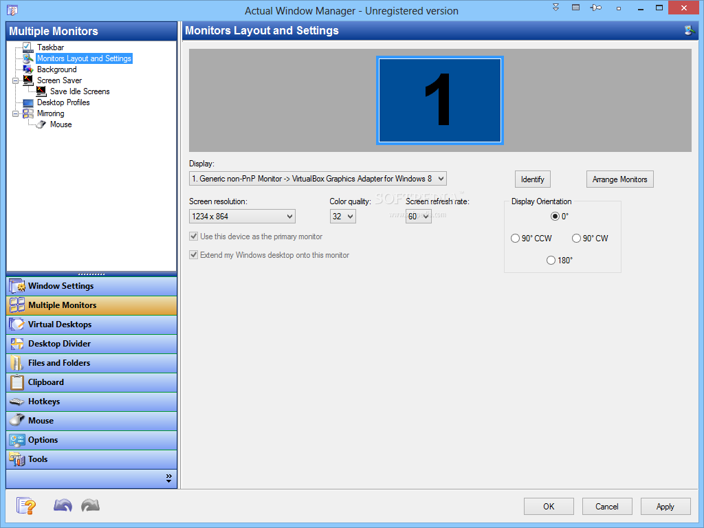This screenshot has height=528, width=704.
Task: Click the Virtual Desktops section icon
Action: [17, 324]
